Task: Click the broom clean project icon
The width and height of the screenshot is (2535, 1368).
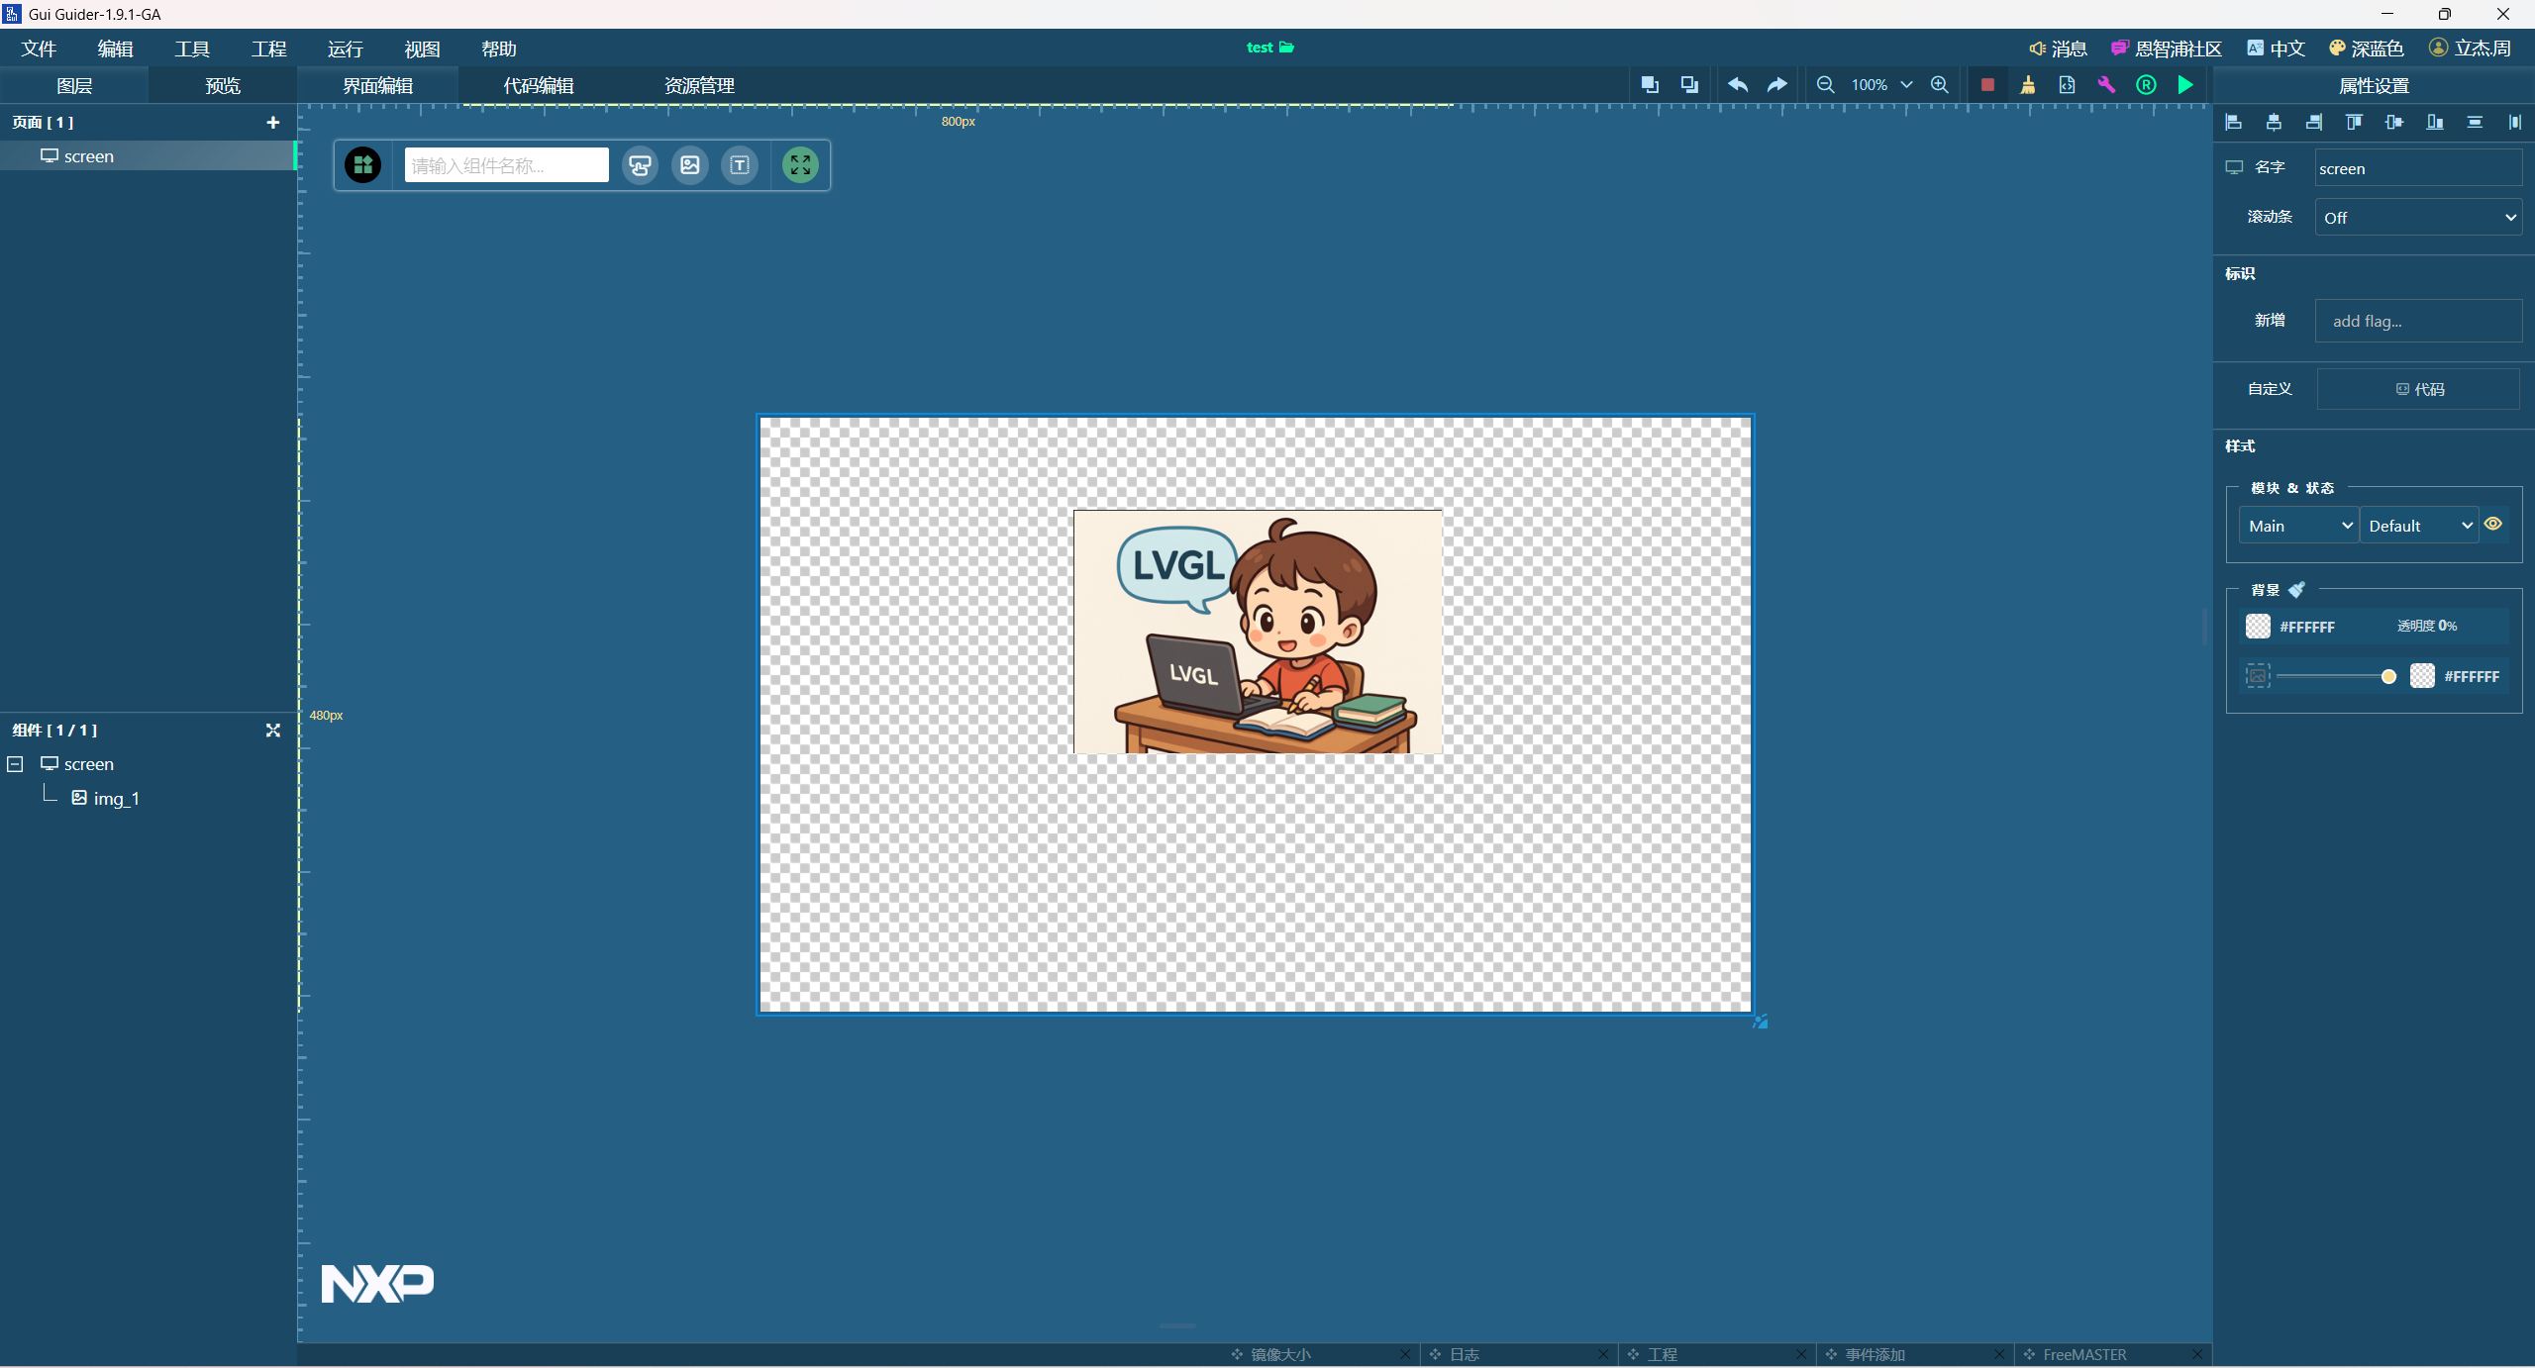Action: coord(2028,85)
